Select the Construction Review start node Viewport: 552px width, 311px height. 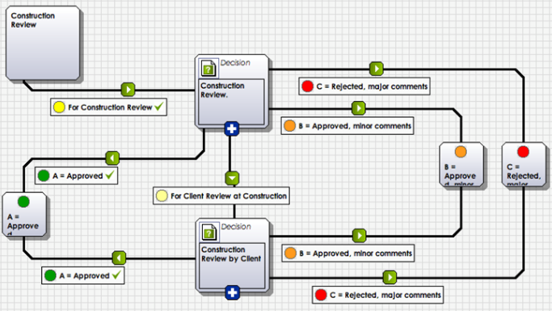coord(43,43)
